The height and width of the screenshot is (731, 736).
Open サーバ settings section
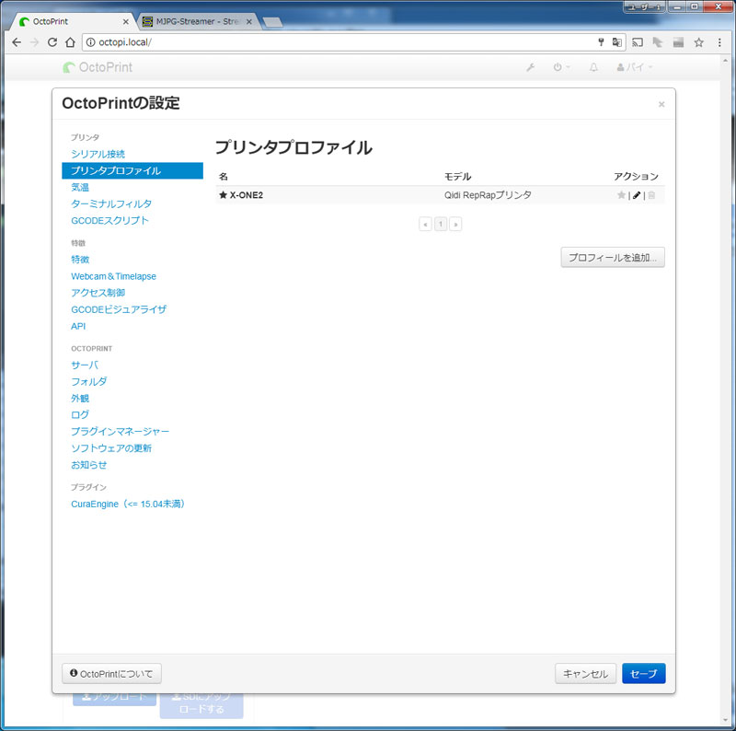(85, 365)
